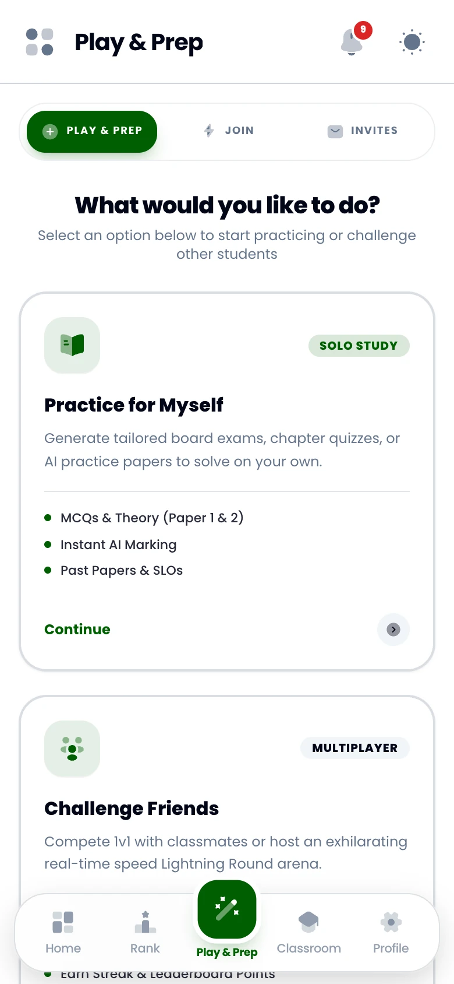454x984 pixels.
Task: Open Profile from bottom navigation
Action: [x=391, y=933]
